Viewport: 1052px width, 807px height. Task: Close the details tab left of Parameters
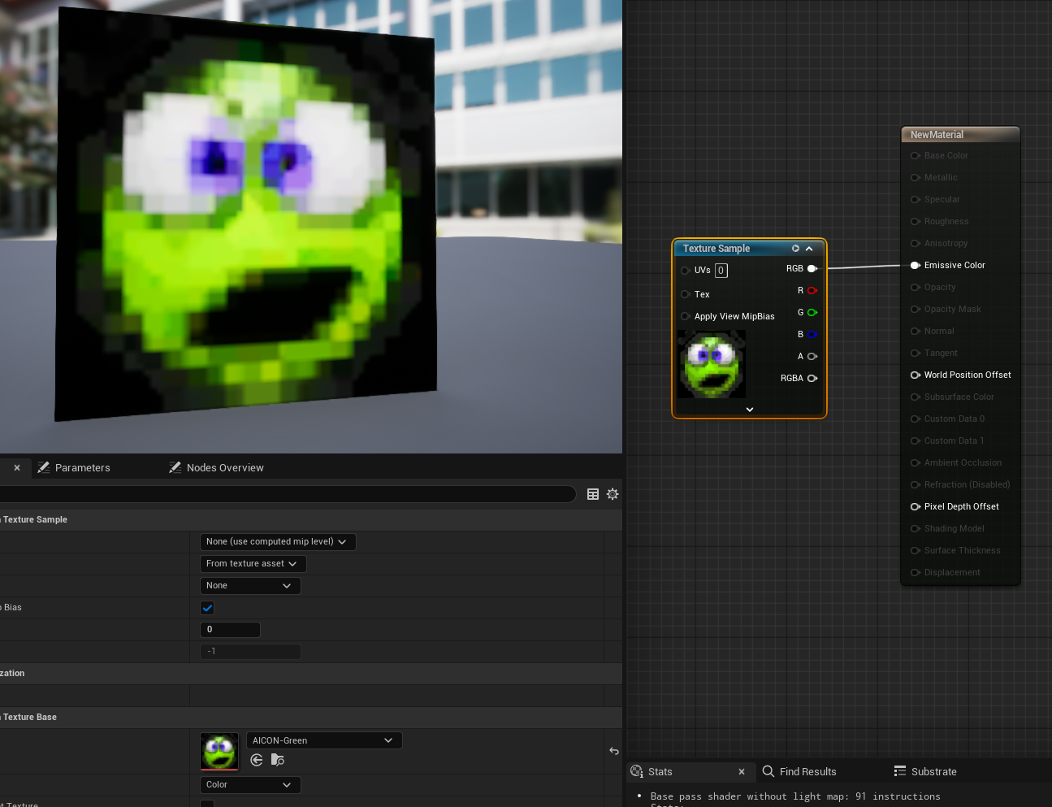point(17,468)
